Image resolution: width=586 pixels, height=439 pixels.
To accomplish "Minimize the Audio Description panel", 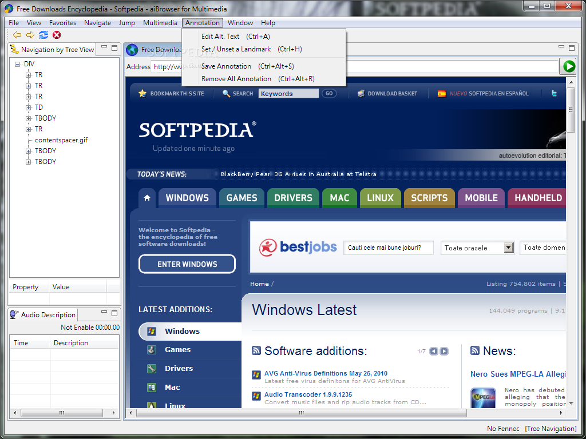I will click(x=104, y=312).
